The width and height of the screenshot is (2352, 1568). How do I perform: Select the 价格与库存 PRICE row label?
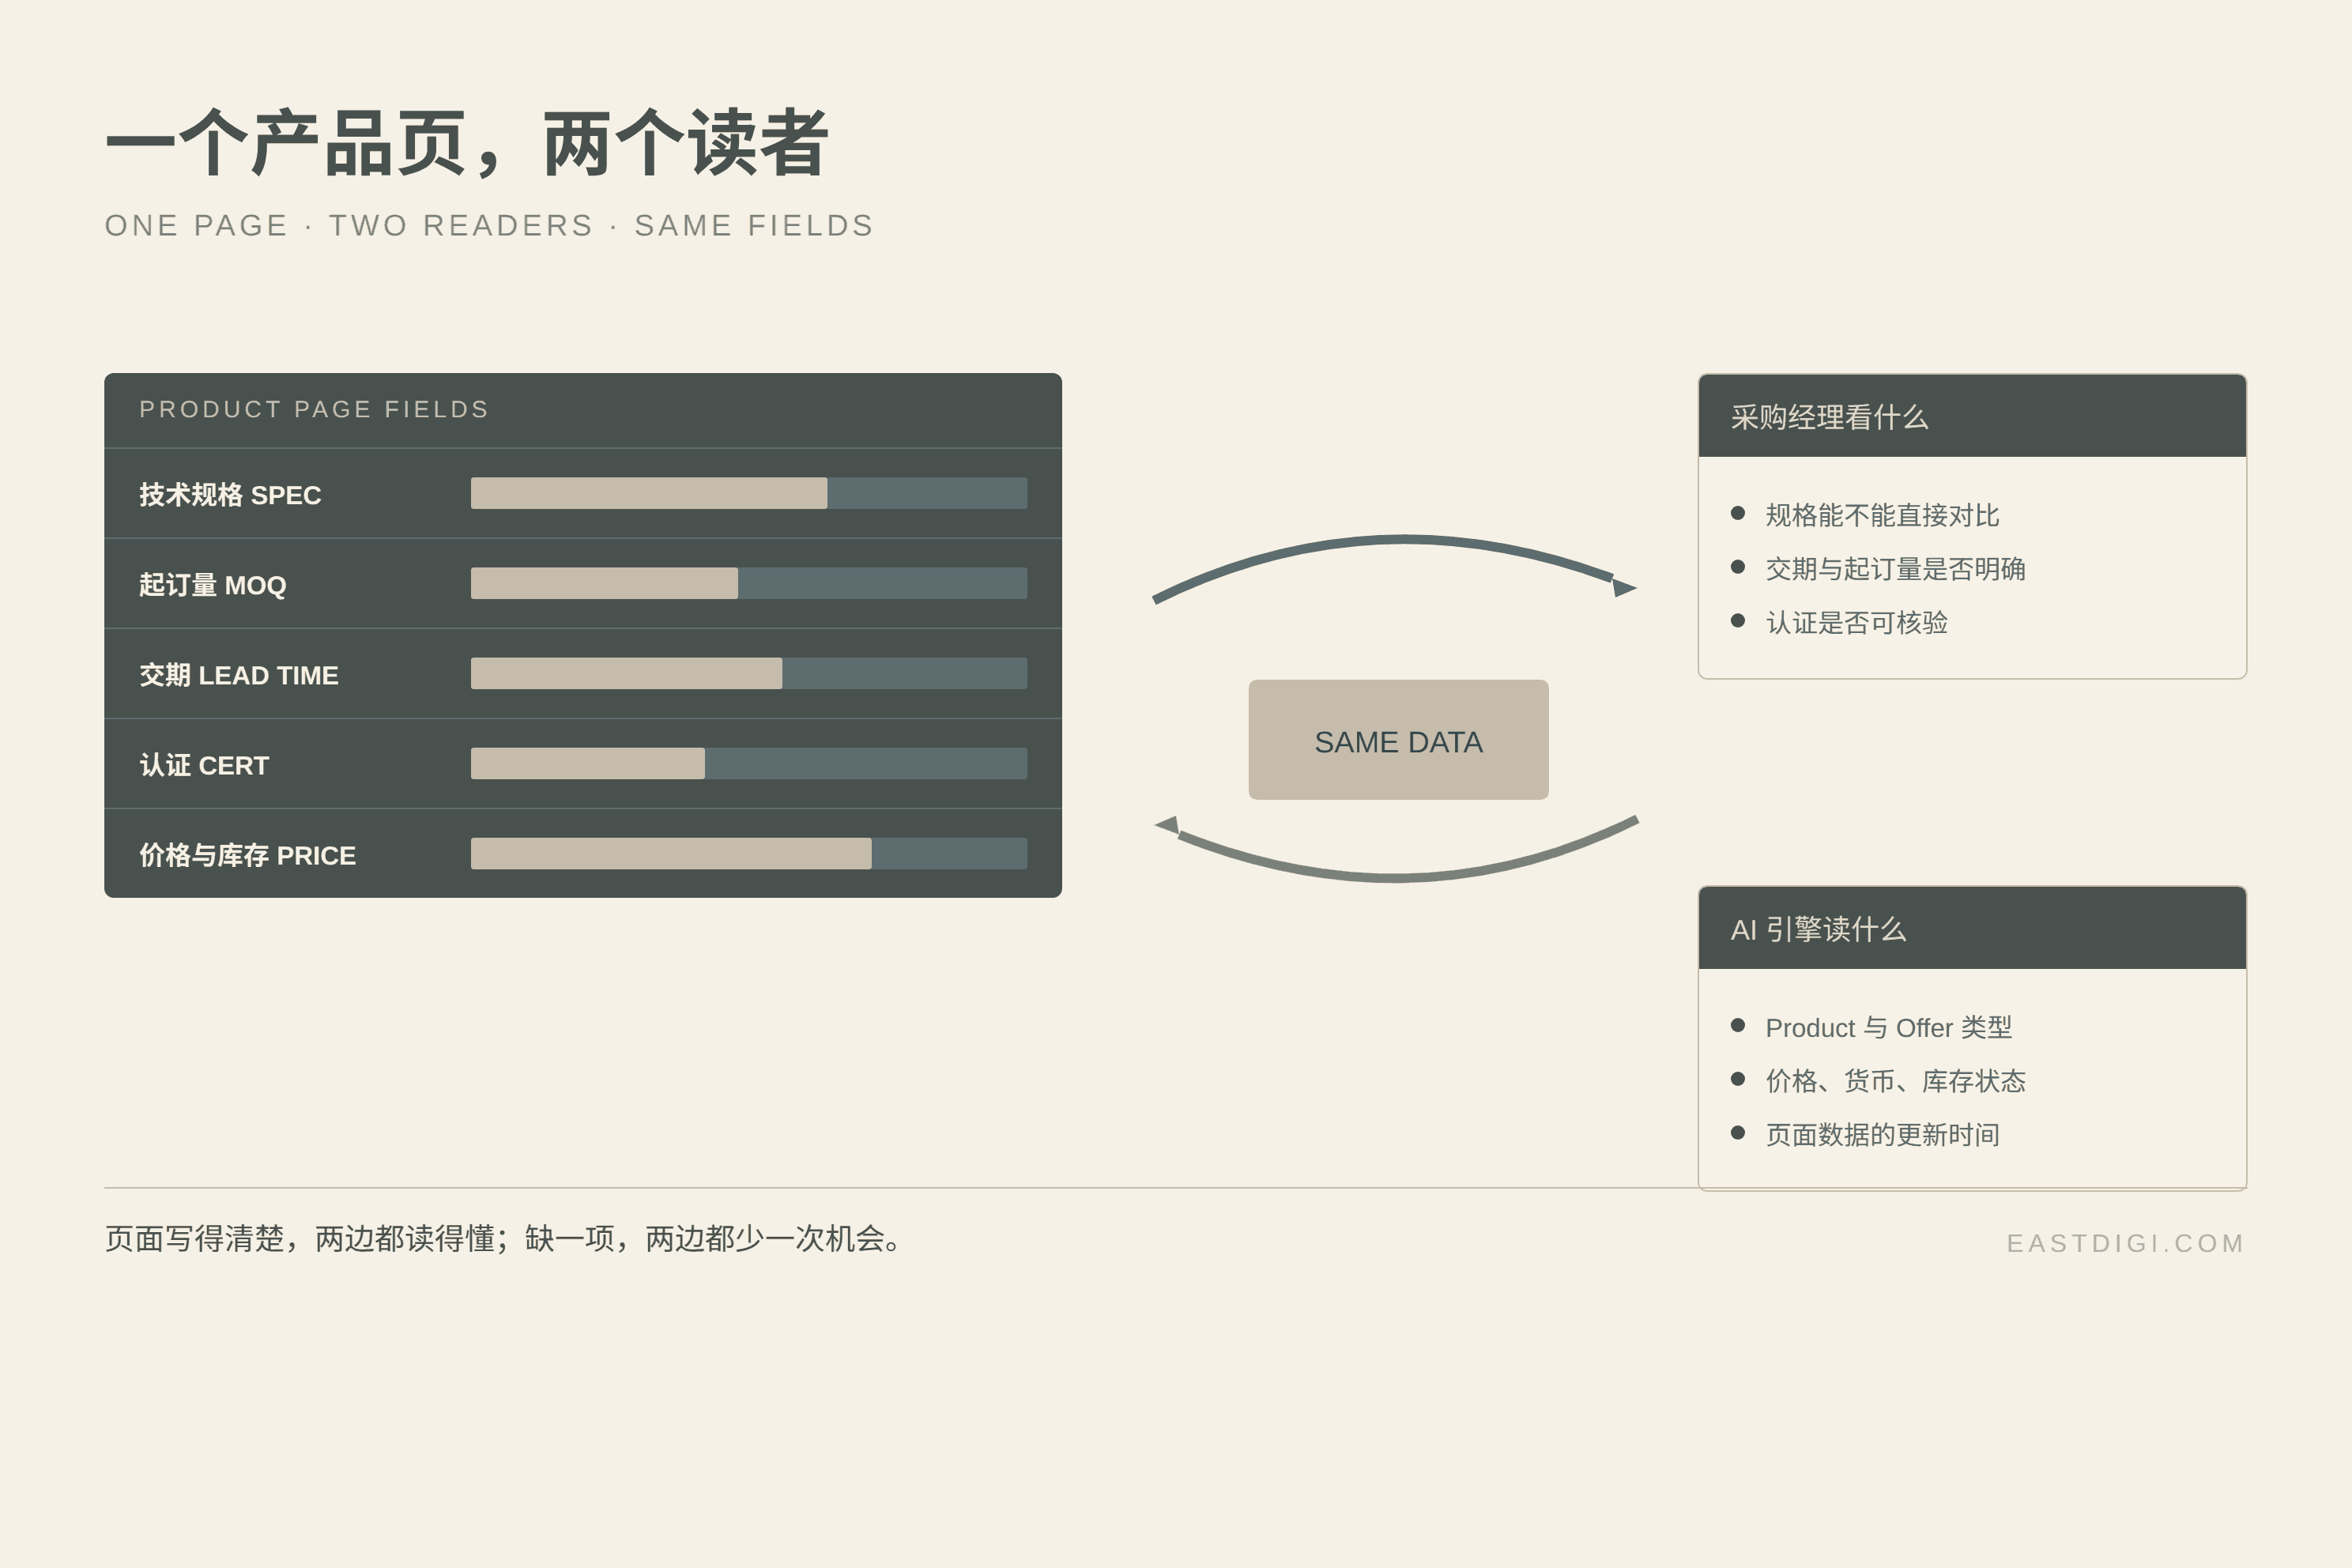(x=247, y=855)
